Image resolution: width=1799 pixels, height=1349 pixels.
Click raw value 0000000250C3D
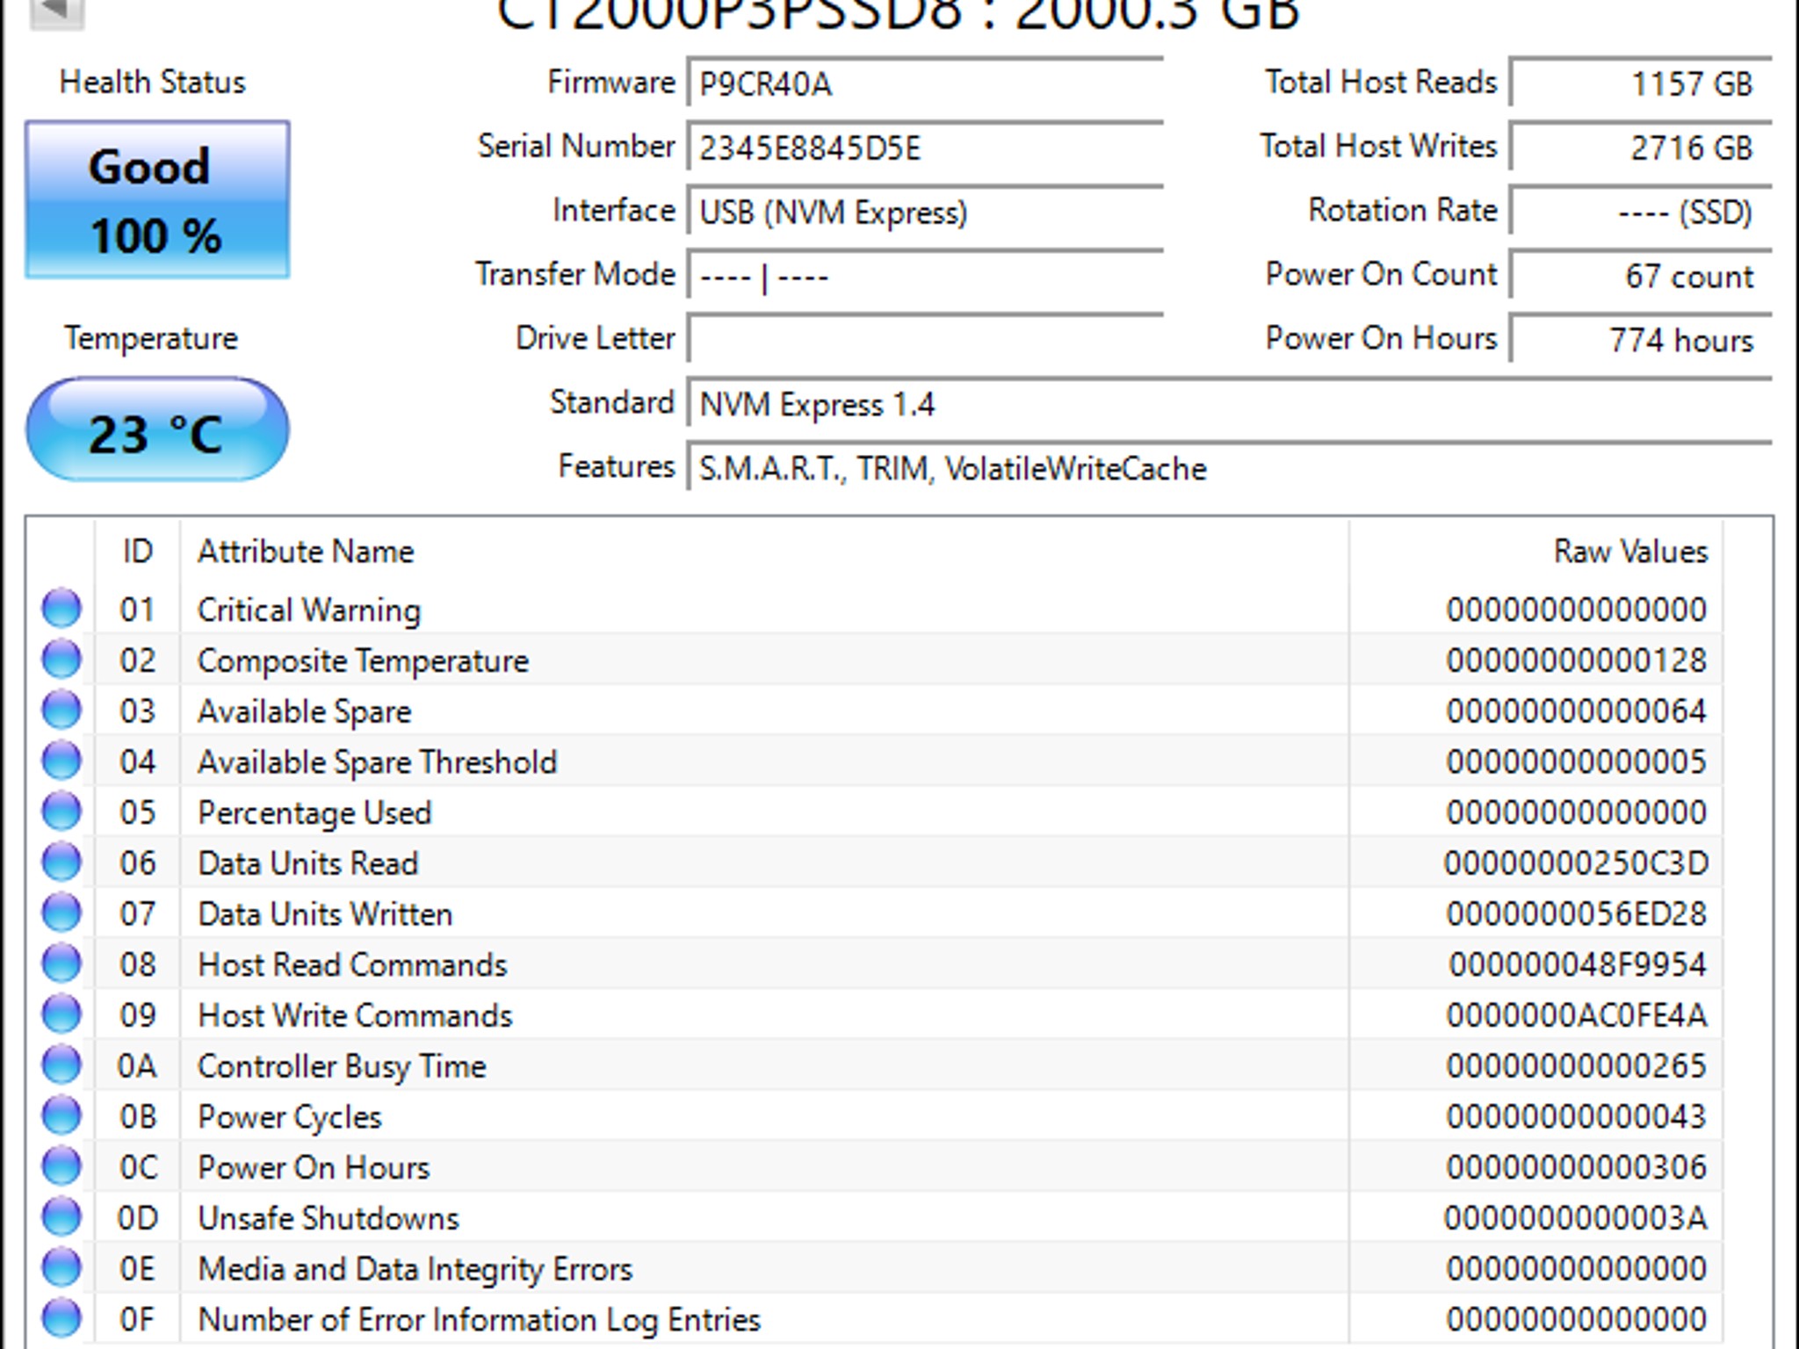(x=1576, y=863)
